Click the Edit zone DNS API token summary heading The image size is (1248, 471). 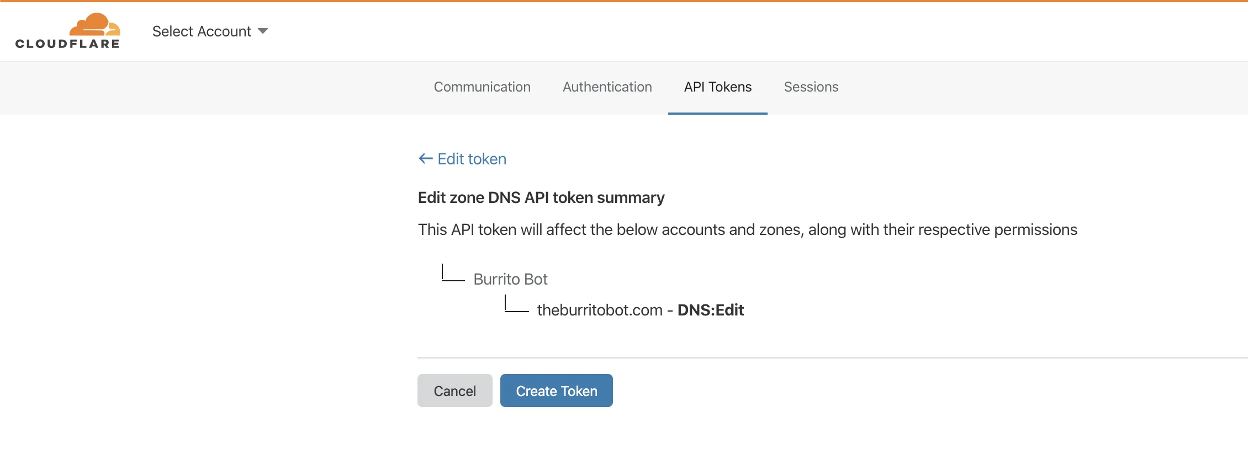tap(541, 197)
